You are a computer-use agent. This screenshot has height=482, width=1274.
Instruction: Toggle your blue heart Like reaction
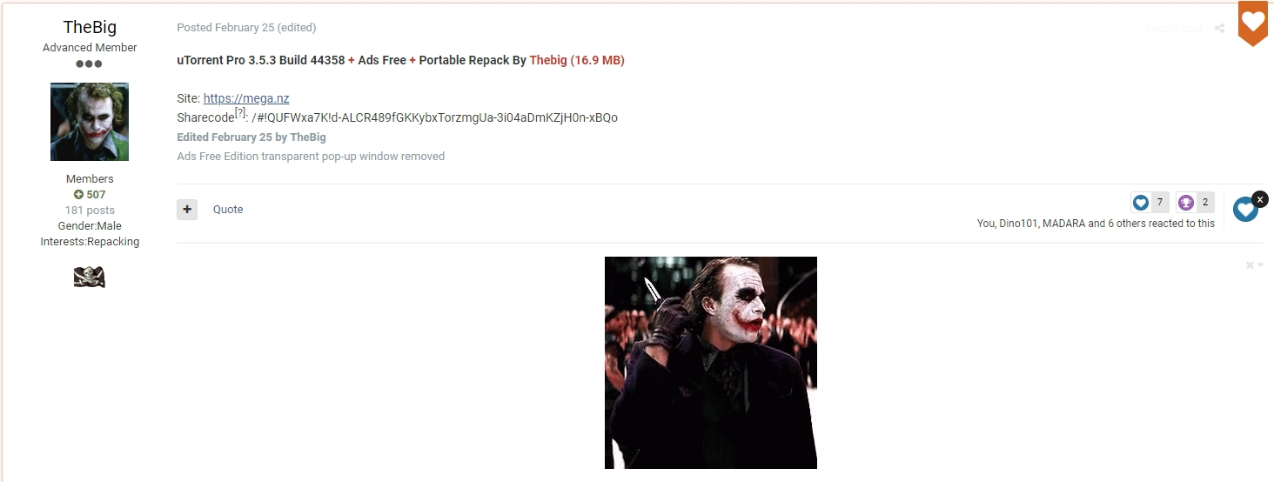(x=1245, y=209)
